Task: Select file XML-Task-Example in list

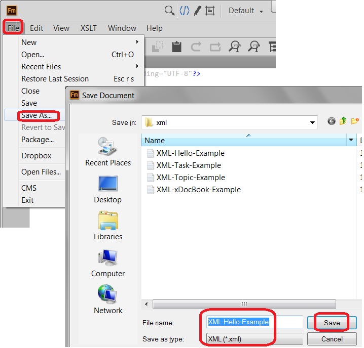Action: (189, 165)
